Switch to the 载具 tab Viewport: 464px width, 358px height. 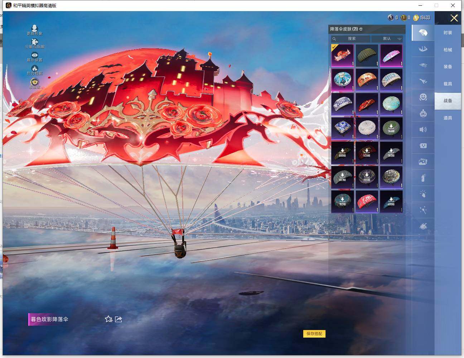[x=448, y=84]
